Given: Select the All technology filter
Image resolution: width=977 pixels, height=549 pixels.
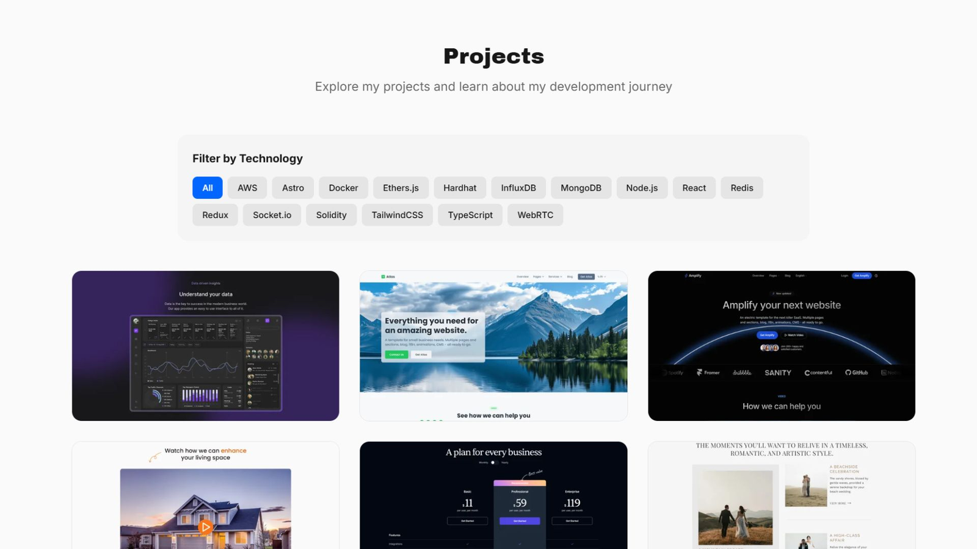Looking at the screenshot, I should click(x=208, y=188).
